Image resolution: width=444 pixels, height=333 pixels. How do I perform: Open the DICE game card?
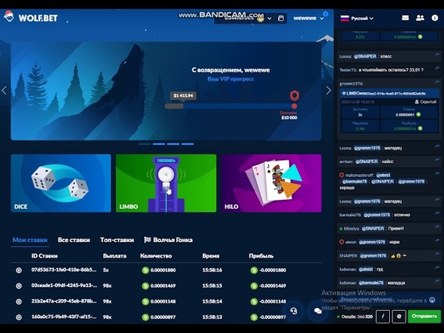click(61, 184)
